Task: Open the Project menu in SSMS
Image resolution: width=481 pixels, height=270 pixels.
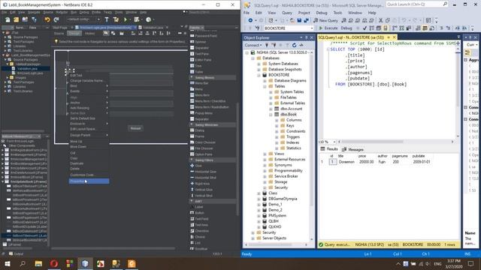Action: (304, 13)
